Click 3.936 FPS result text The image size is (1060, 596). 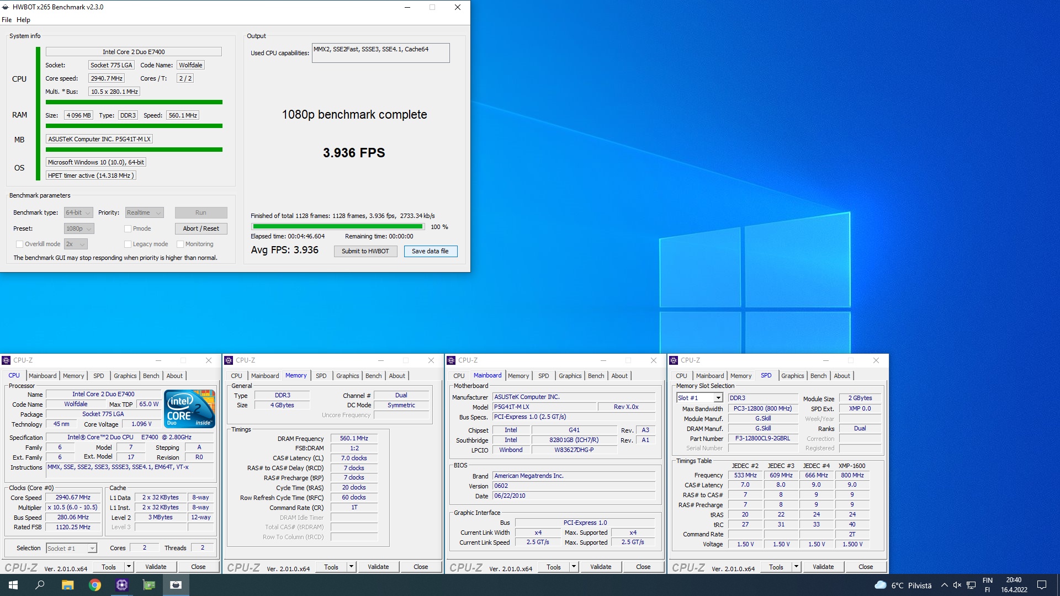click(354, 153)
